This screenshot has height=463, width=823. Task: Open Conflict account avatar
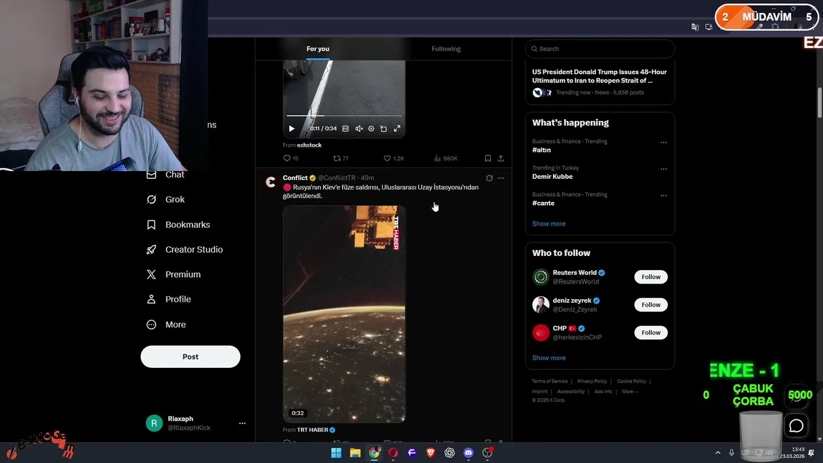point(271,183)
